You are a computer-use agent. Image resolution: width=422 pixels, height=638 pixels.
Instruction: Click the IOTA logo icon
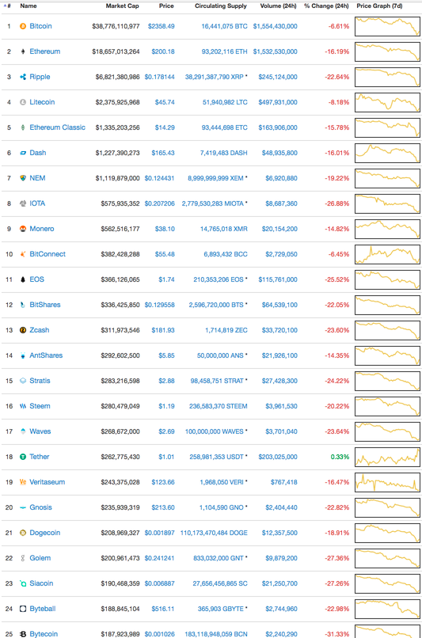(23, 203)
